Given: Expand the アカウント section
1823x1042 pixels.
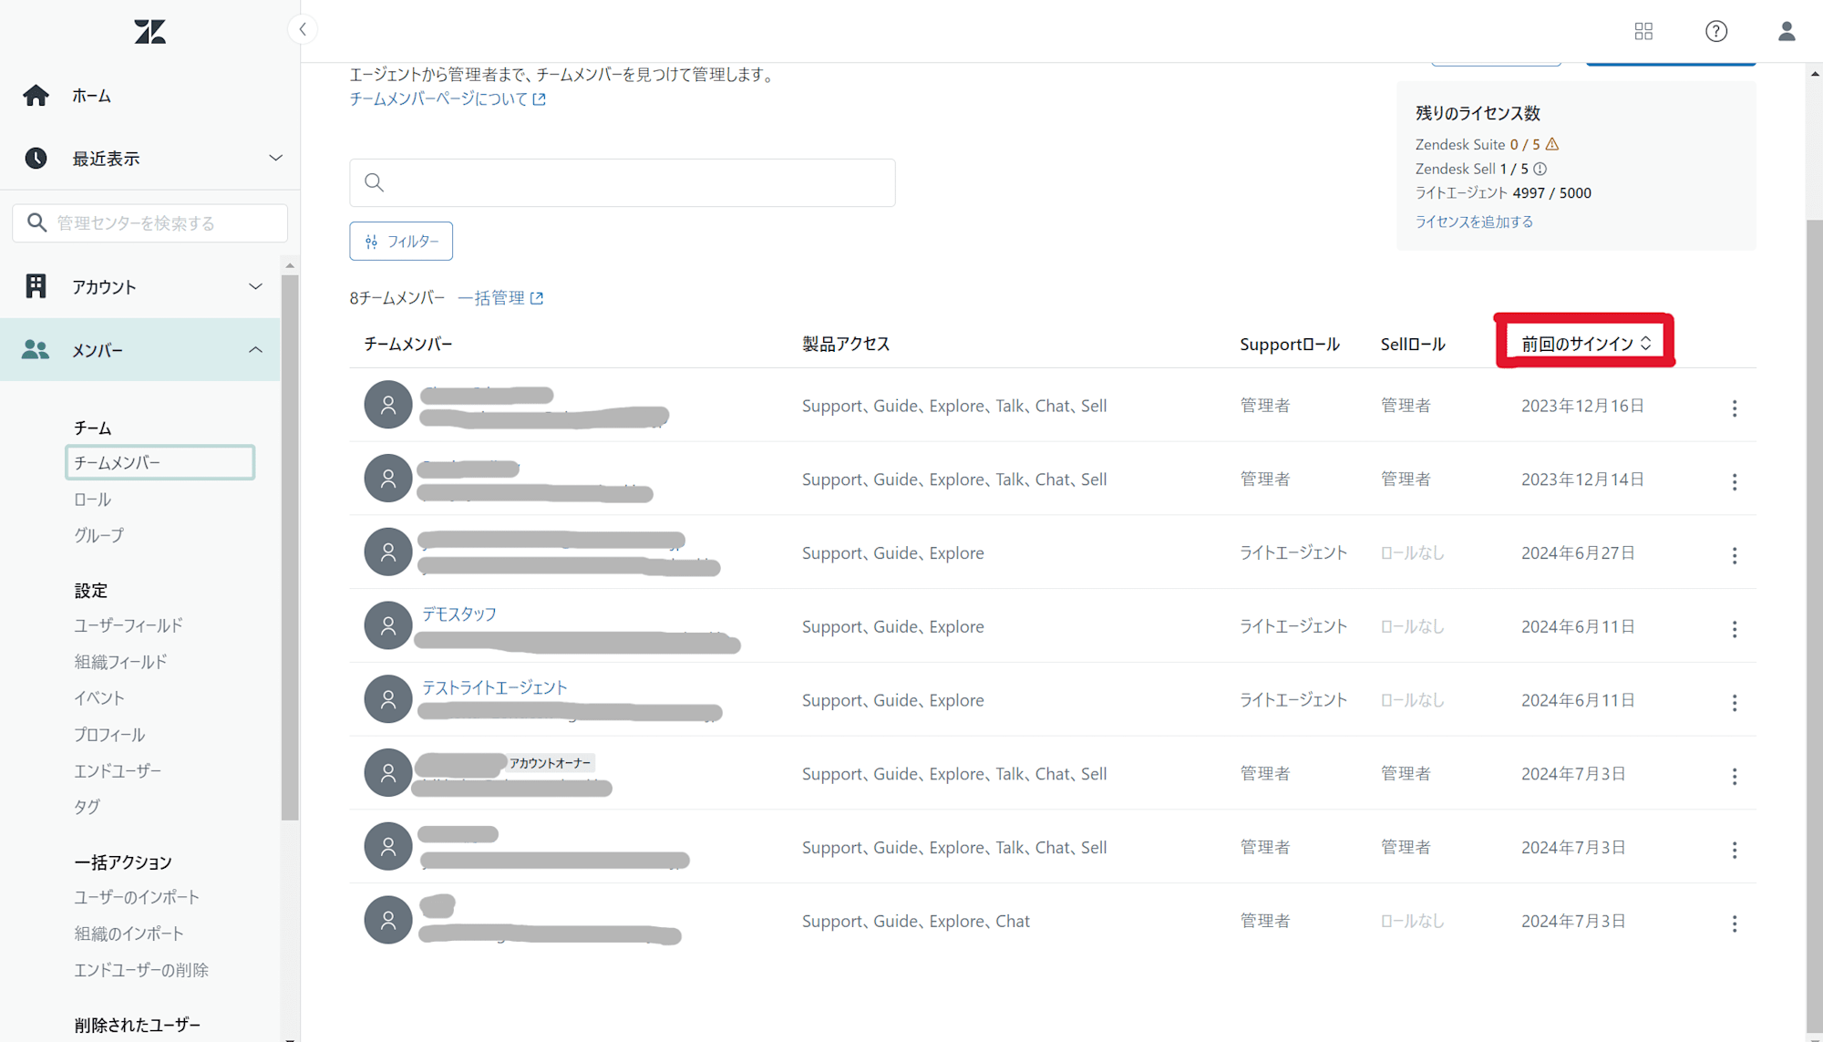Looking at the screenshot, I should (x=255, y=286).
